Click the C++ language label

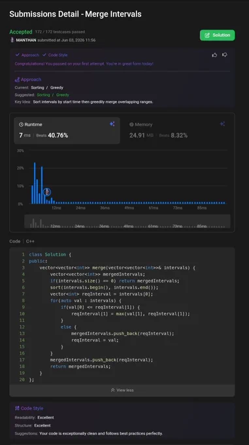point(30,241)
